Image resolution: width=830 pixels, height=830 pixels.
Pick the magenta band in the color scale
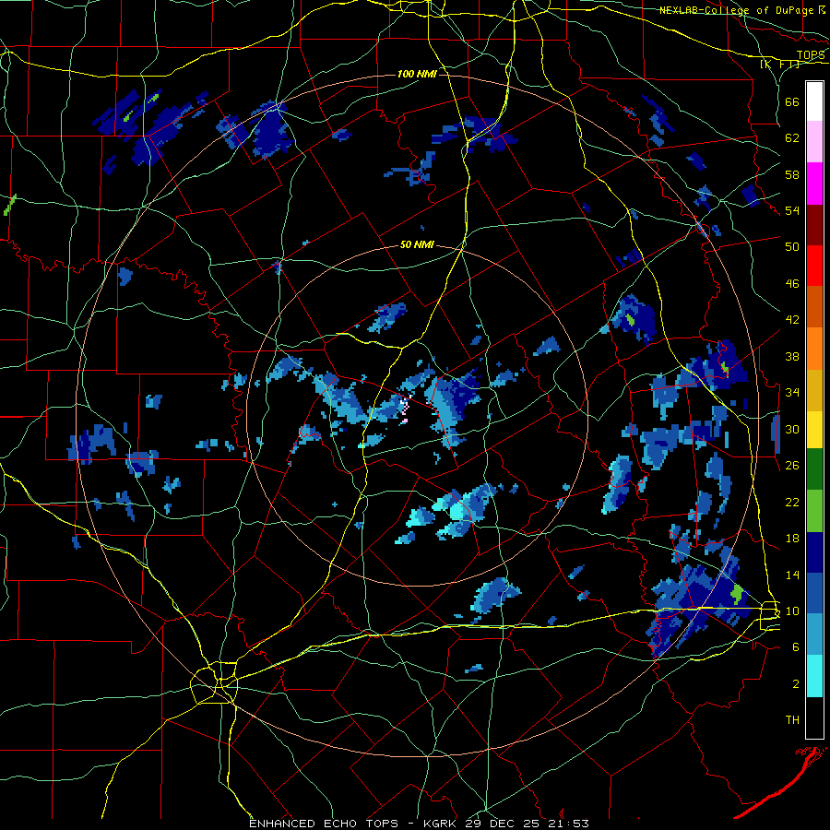[814, 184]
